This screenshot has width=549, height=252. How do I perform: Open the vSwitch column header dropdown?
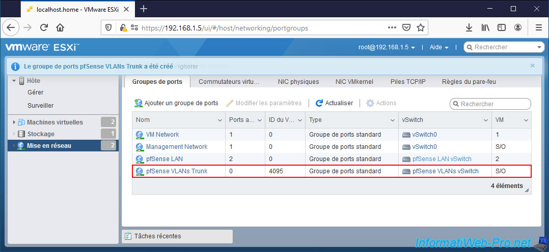coord(486,120)
